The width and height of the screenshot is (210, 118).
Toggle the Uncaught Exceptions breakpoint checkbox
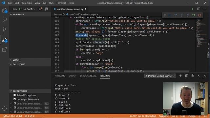click(14, 99)
